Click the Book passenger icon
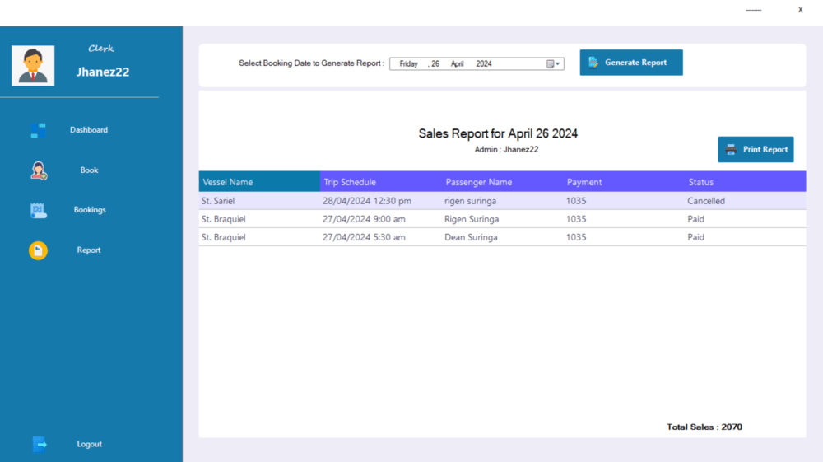 point(39,170)
